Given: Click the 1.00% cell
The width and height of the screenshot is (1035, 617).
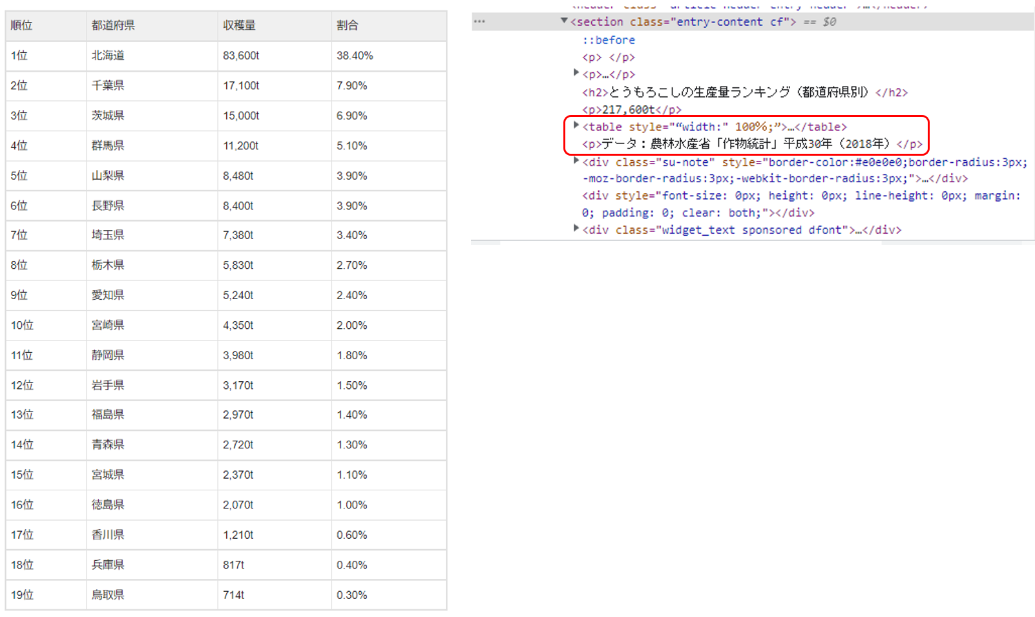Looking at the screenshot, I should (389, 505).
